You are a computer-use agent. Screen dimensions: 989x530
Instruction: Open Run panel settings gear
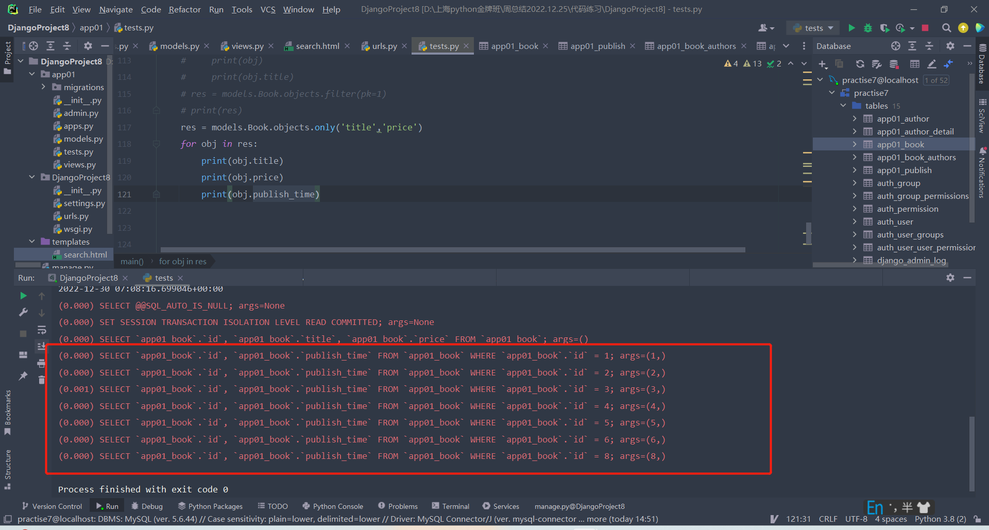[950, 278]
